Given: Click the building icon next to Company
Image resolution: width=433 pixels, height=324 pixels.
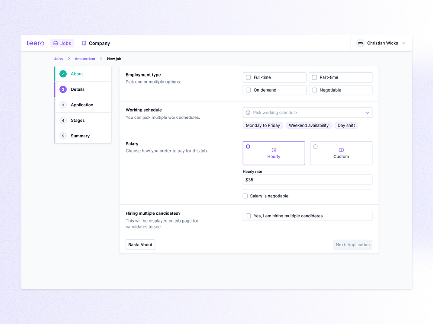Looking at the screenshot, I should (84, 43).
